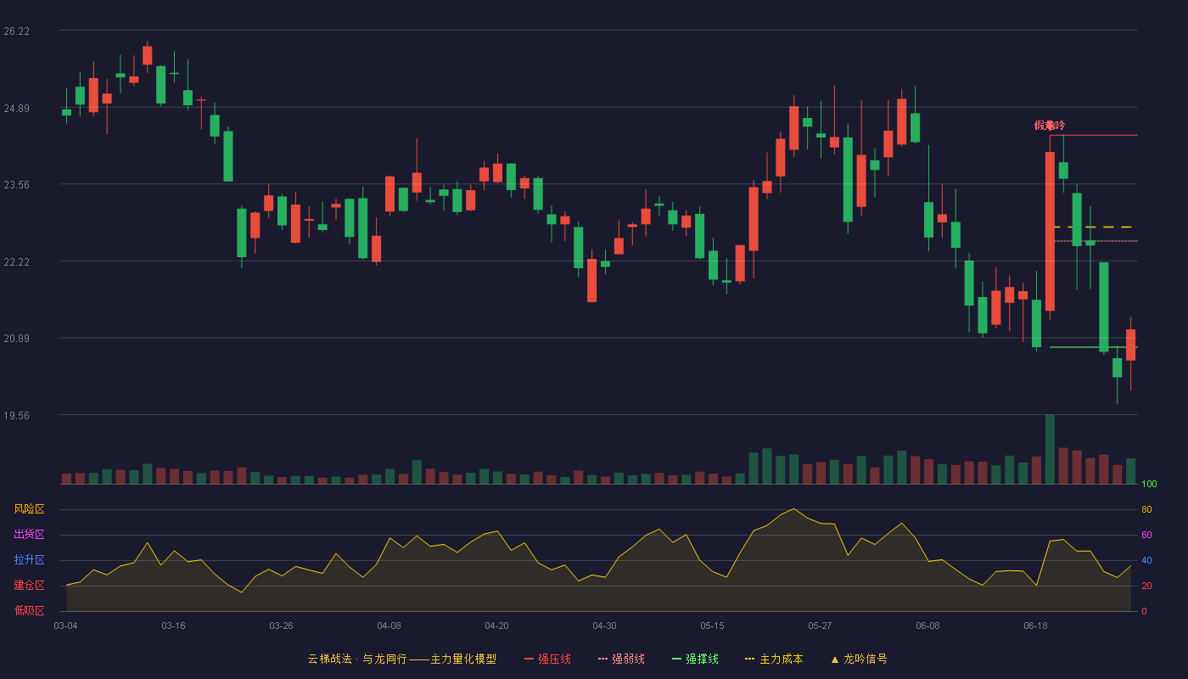Image resolution: width=1188 pixels, height=679 pixels.
Task: Click the 05-15 date label
Action: coord(712,626)
